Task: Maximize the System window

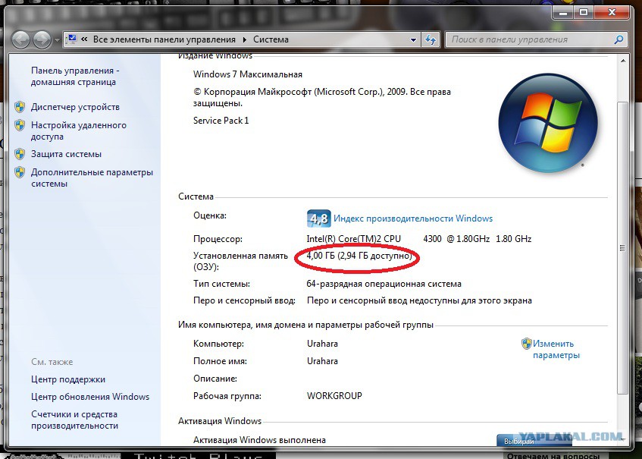Action: pos(584,13)
